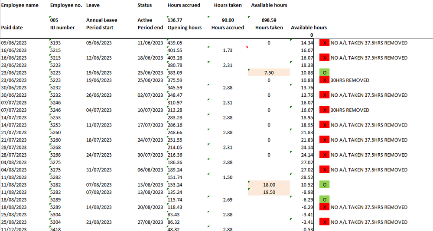Select the employee number 005 cell
This screenshot has height=231, width=433.
click(x=54, y=20)
